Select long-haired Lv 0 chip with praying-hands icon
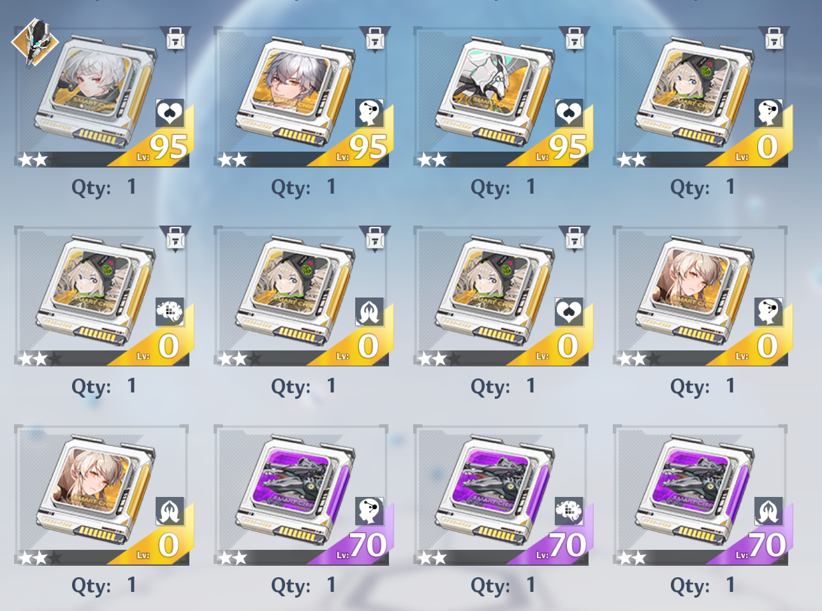Viewport: 822px width, 611px height. tap(101, 495)
